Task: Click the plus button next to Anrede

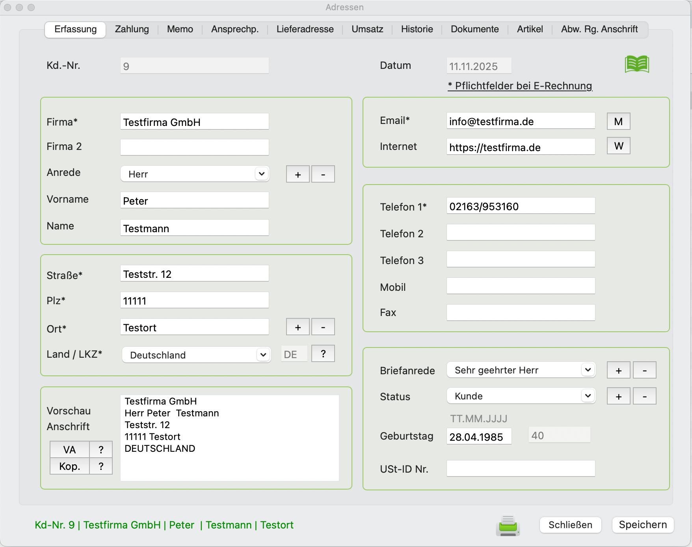Action: click(x=298, y=174)
